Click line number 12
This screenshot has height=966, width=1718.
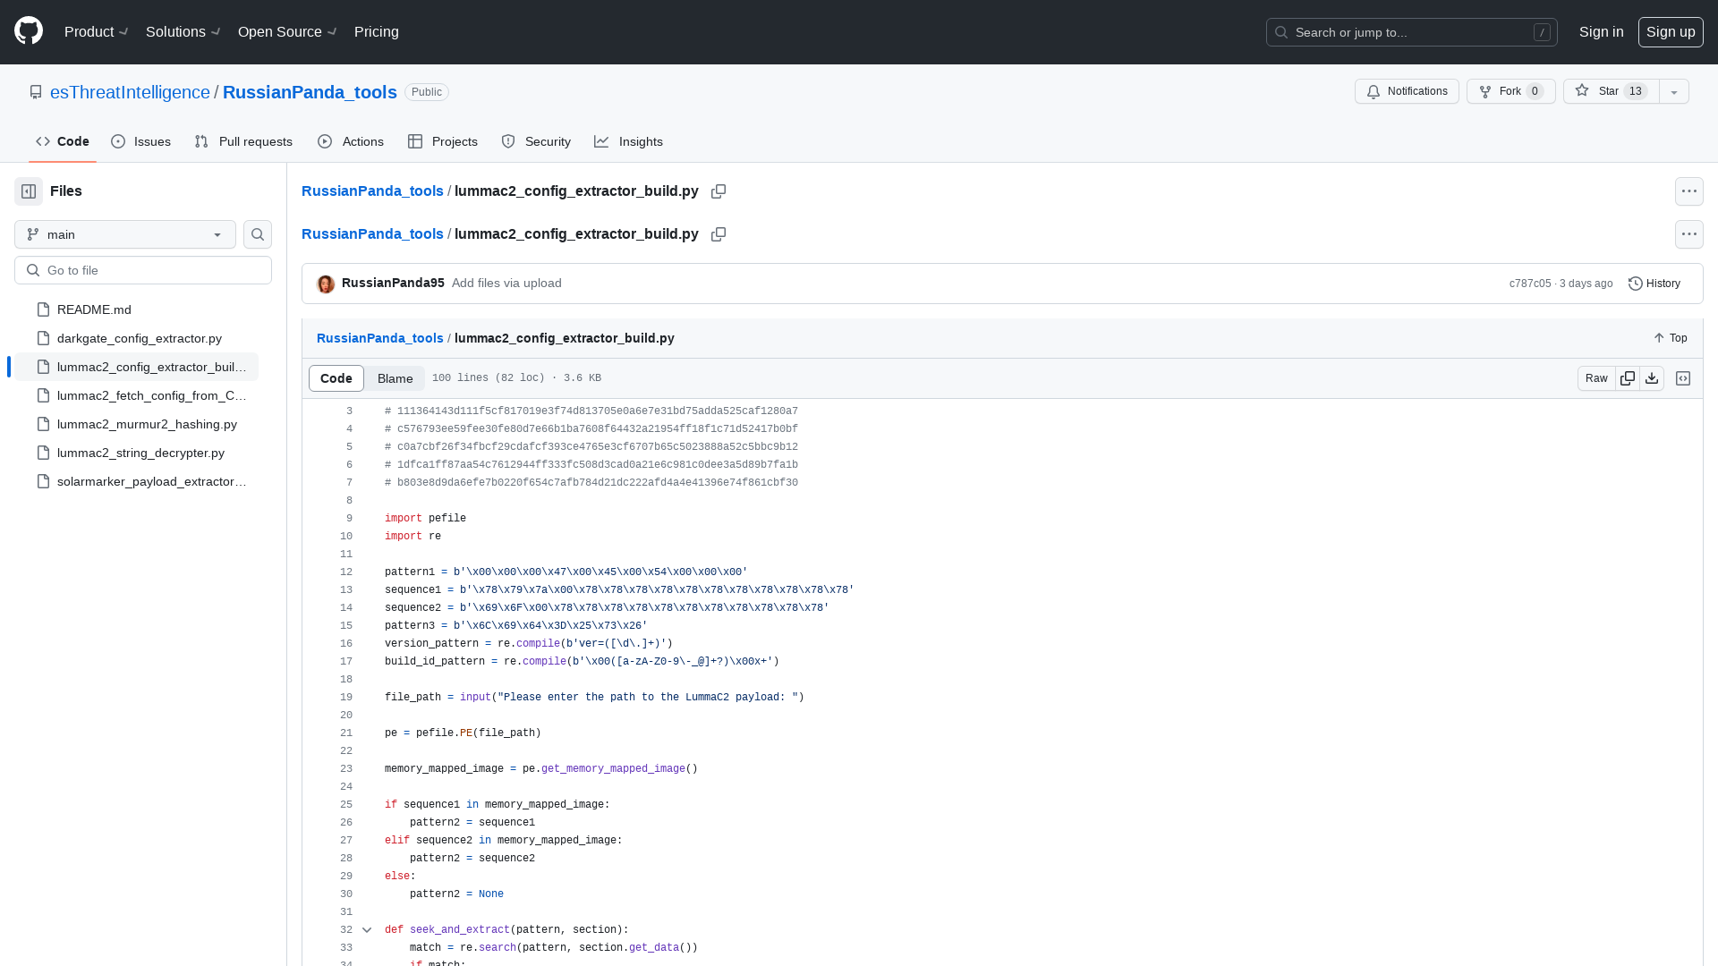[346, 572]
